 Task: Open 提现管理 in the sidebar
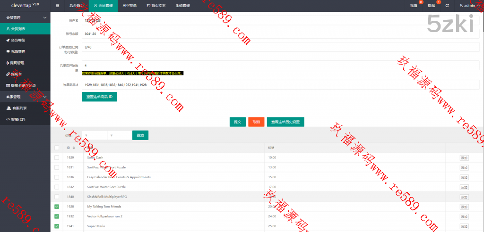tap(17, 63)
